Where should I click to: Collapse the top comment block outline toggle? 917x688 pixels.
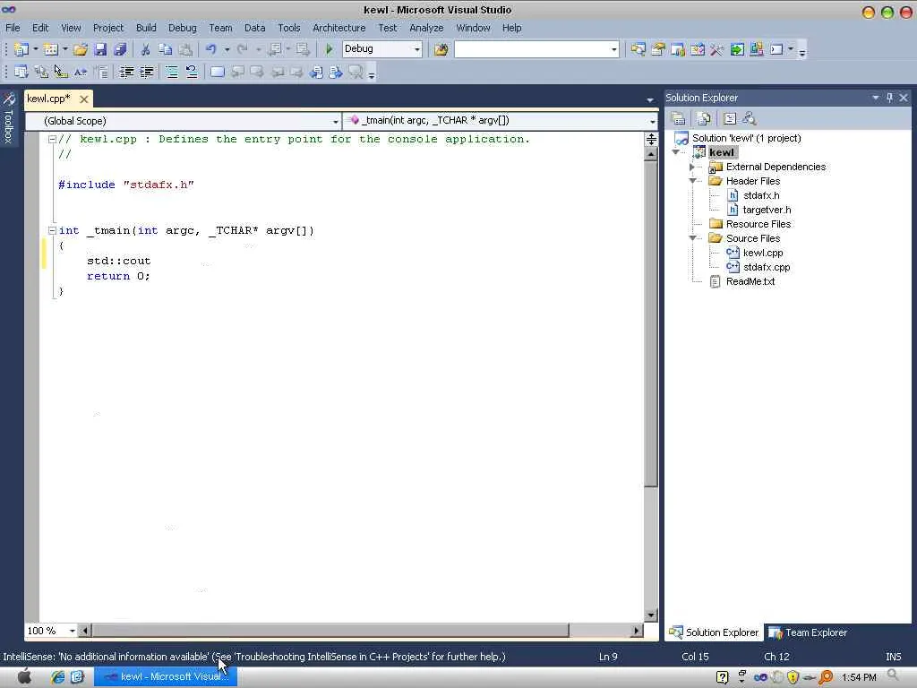(x=52, y=139)
